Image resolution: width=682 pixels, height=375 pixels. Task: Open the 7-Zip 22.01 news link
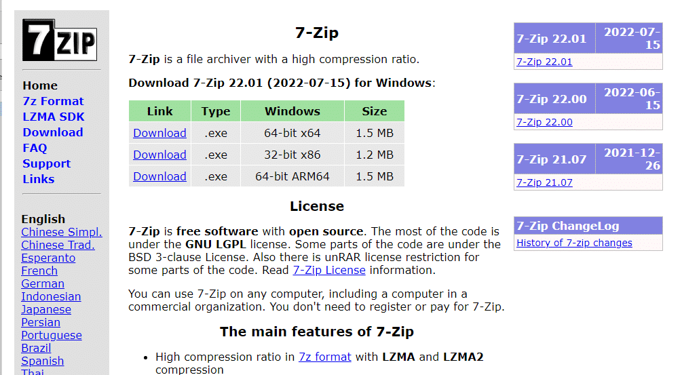[x=544, y=62]
